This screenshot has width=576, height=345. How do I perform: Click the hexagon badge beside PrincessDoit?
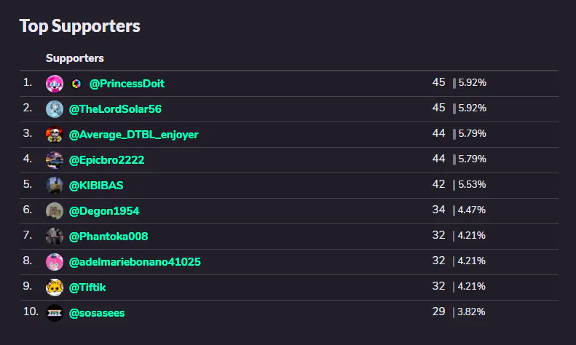[76, 84]
